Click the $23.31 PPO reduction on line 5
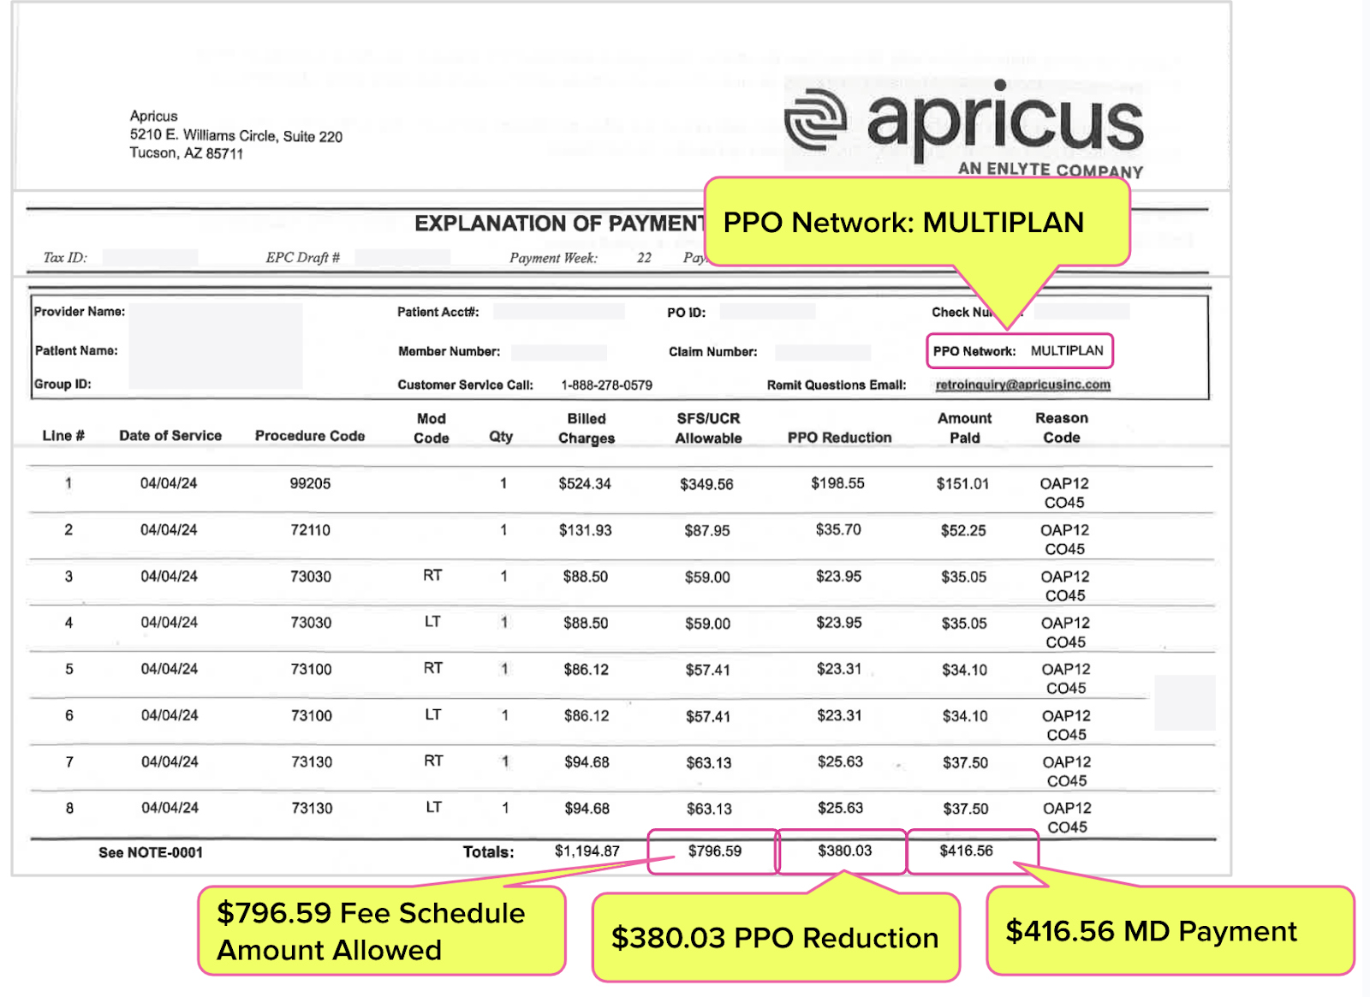 coord(839,670)
